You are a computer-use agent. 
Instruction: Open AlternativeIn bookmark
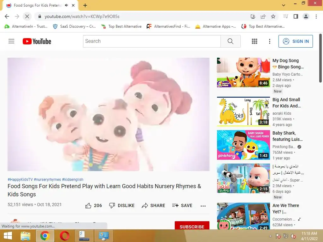coord(26,26)
